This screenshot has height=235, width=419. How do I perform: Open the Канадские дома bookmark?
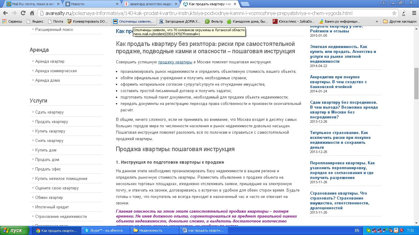(247, 21)
